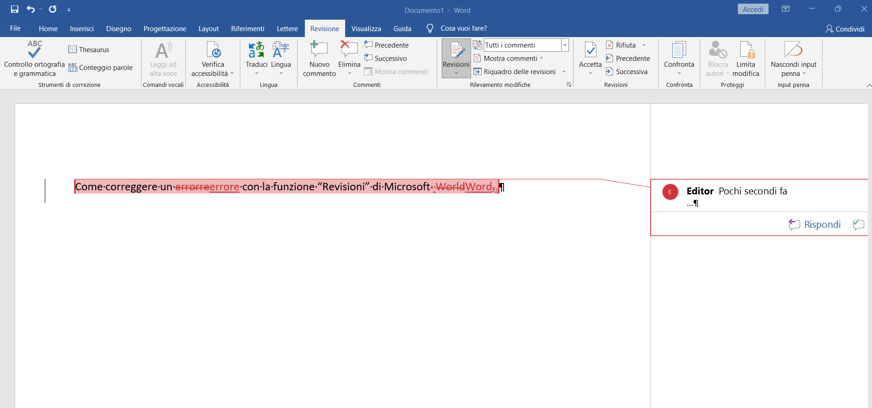
Task: Open the Tutti i commenti combo box
Action: [526, 45]
